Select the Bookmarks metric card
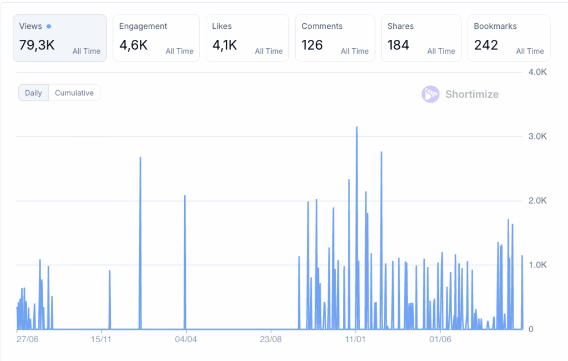Screen dimensions: 568x361 click(509, 38)
